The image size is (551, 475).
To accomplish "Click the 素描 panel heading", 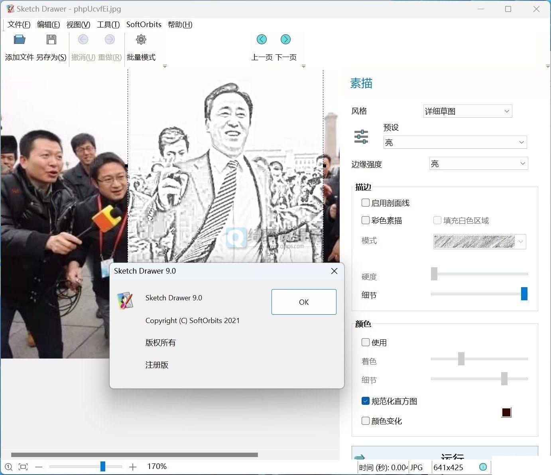I will point(361,83).
